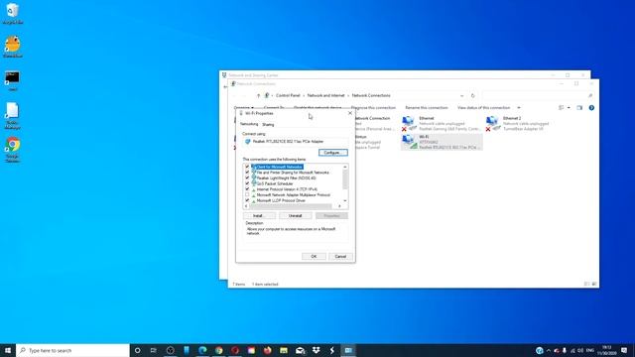Confirm Wi-Fi Properties with OK

[314, 256]
